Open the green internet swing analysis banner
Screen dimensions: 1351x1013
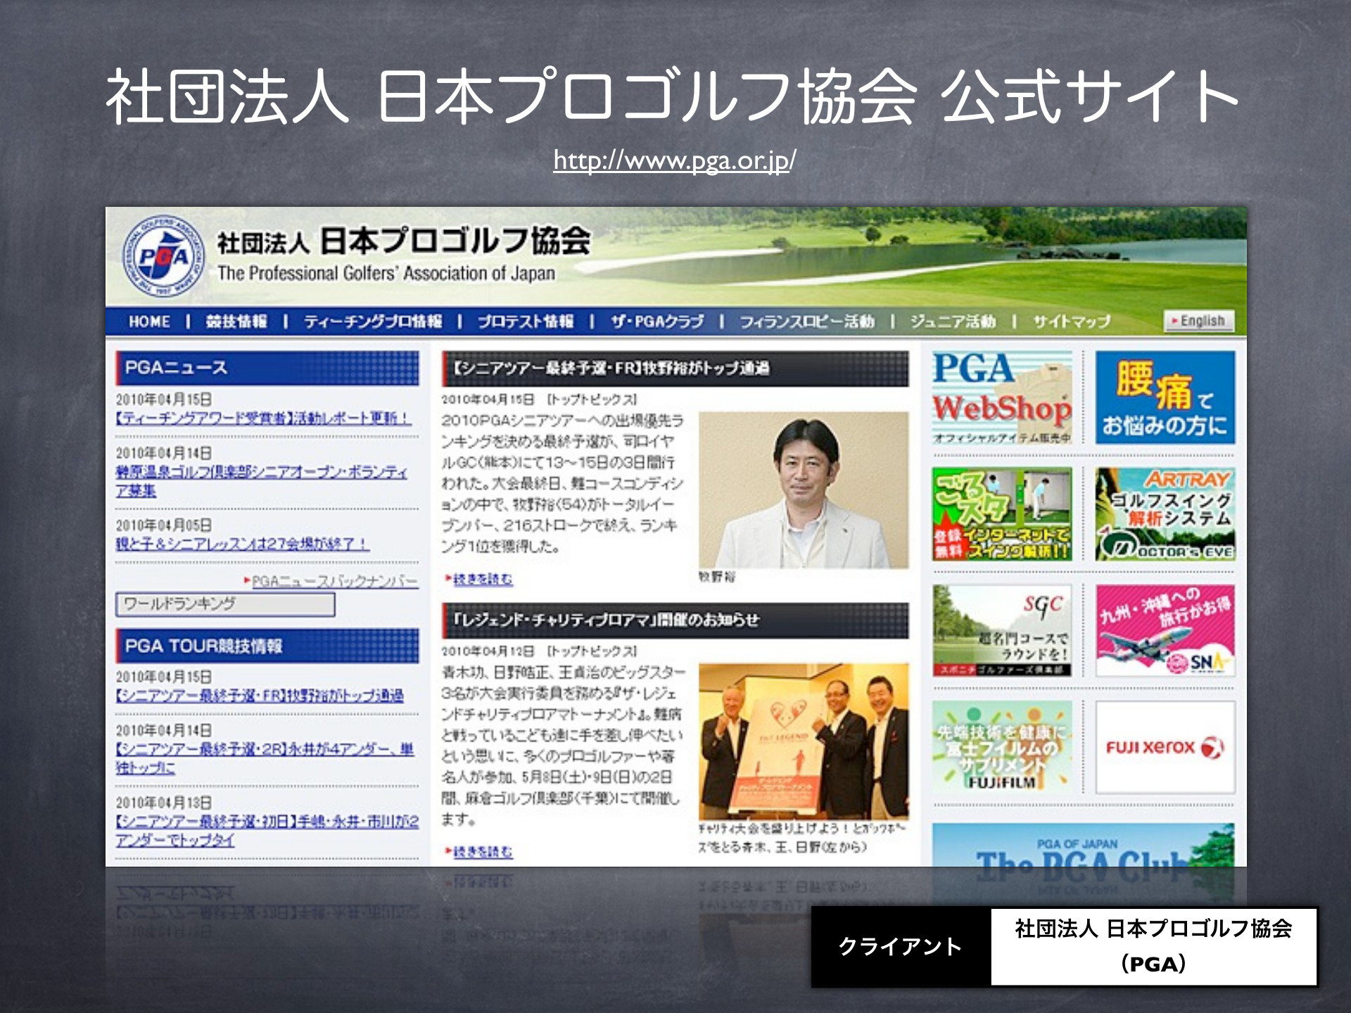(1002, 514)
